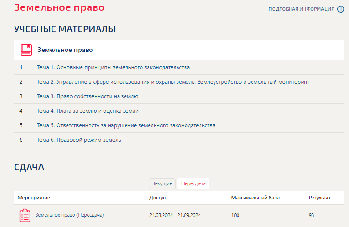The width and height of the screenshot is (349, 227).
Task: Click the info icon beside Подробная информация
Action: [x=341, y=9]
